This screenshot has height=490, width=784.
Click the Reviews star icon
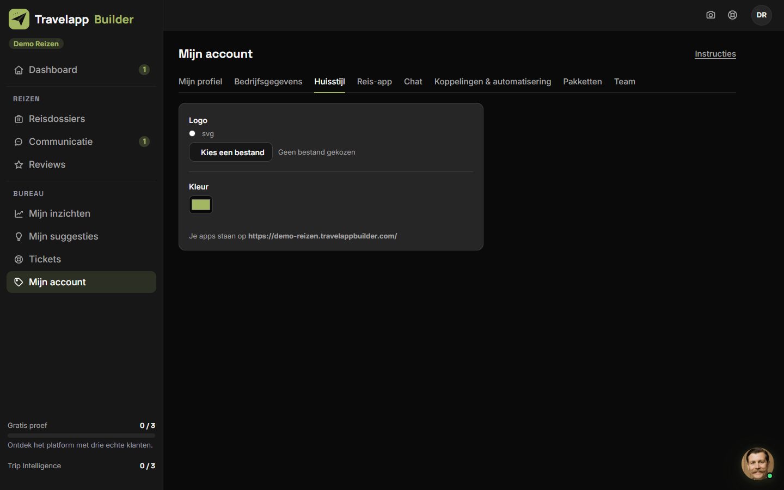tap(19, 164)
